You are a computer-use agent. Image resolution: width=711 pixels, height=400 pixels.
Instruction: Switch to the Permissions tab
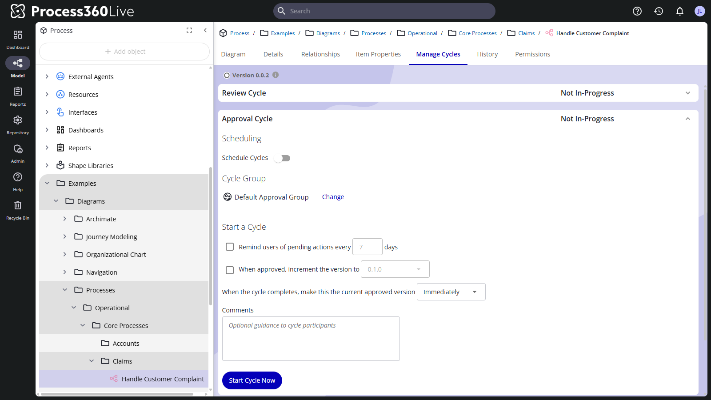(532, 54)
